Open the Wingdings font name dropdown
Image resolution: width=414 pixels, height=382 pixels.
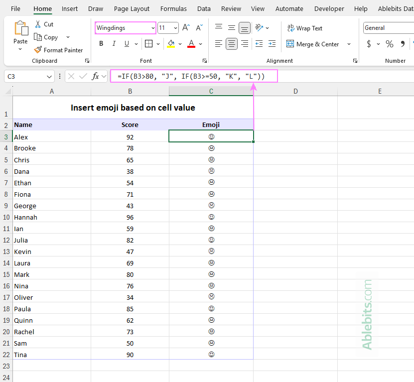(x=152, y=28)
